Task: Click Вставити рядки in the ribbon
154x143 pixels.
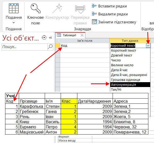Action: point(109,6)
